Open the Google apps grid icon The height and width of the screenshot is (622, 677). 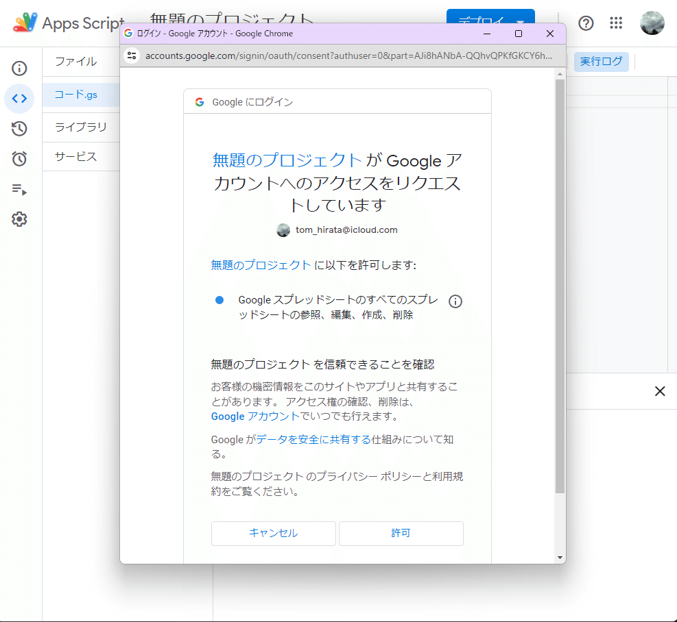pos(616,23)
